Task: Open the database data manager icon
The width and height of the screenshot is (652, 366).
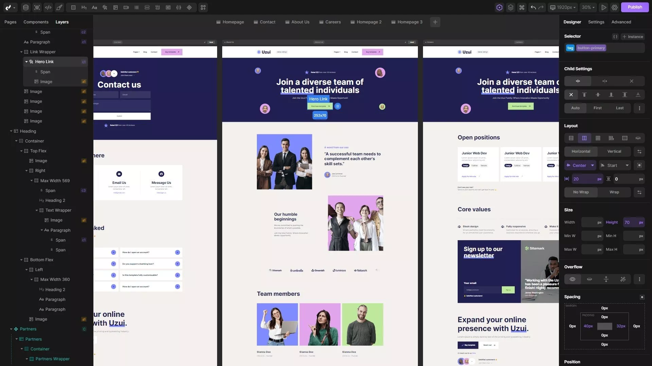Action: click(25, 7)
